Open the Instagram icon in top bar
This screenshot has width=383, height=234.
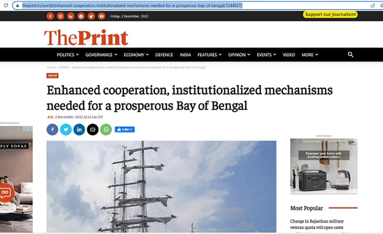coord(61,16)
